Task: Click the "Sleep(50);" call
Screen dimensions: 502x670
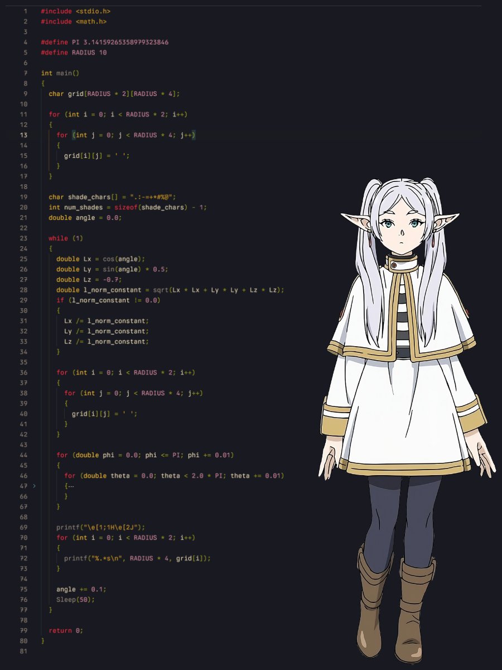Action: click(76, 600)
